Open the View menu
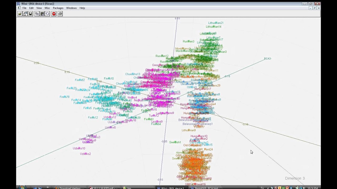Viewport: 337px width, 189px height. [39, 8]
